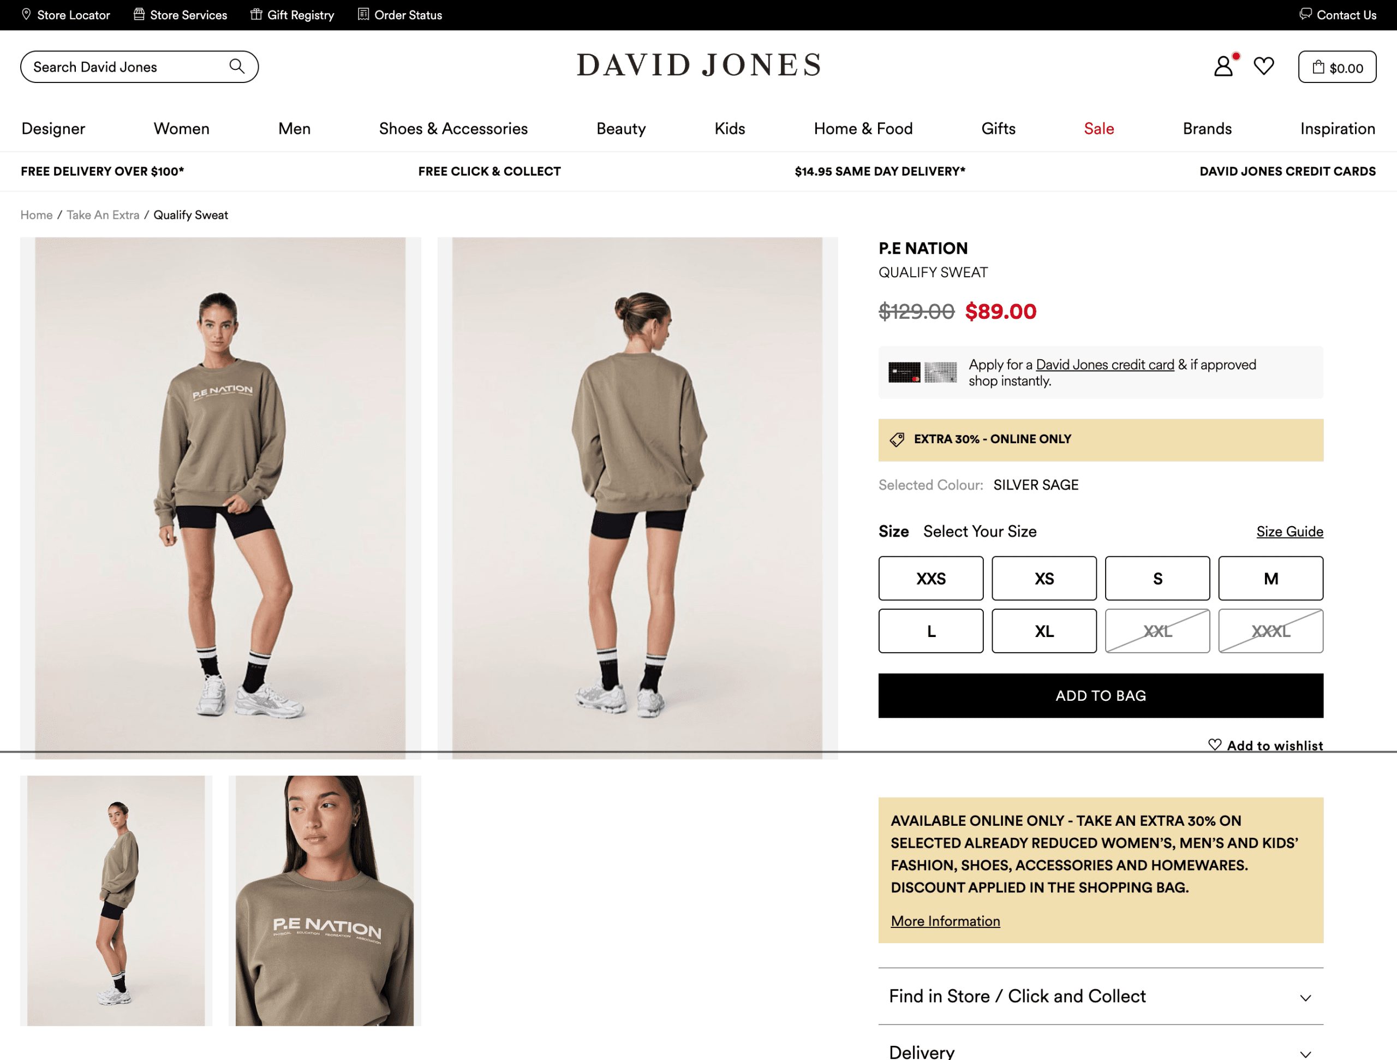Click the Gift Registry icon
Screen dimensions: 1397x1060
click(256, 14)
